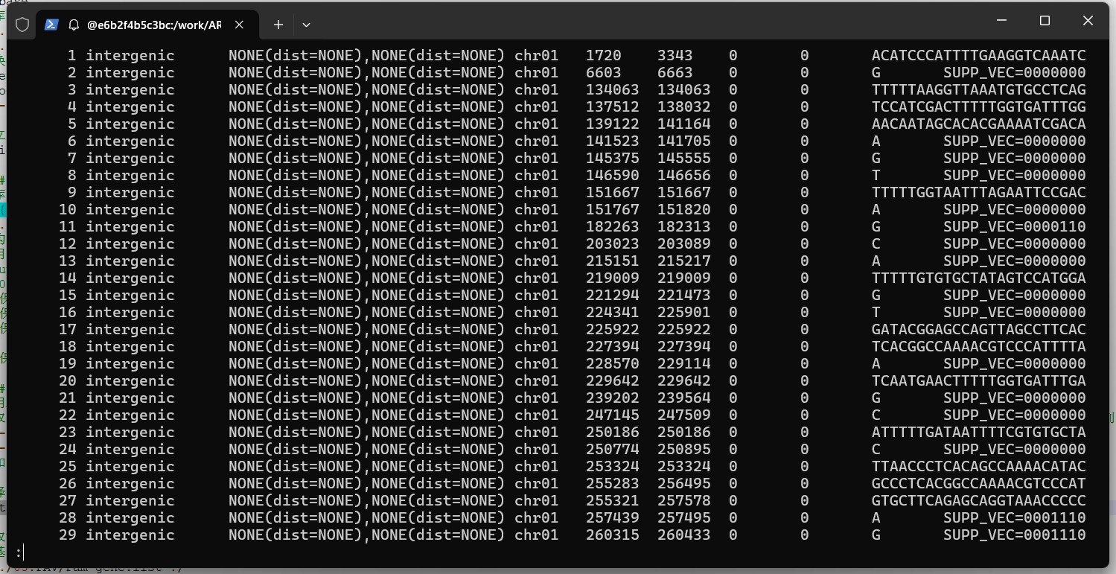Click sequence TTAACCCTCACAGCCAAAACATAC
The image size is (1116, 574).
(x=978, y=467)
